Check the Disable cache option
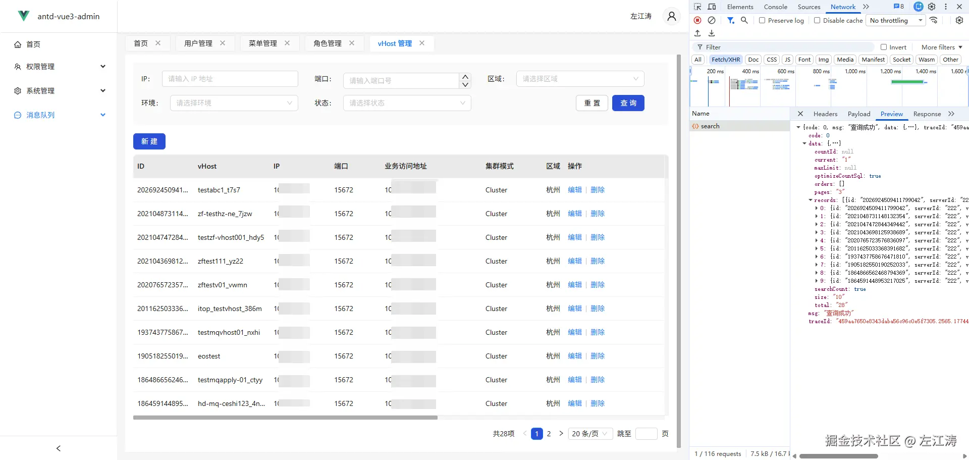Screen dimensions: 969x460 (817, 20)
